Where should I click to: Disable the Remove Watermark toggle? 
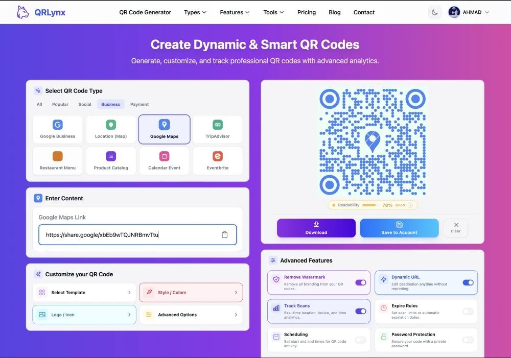tap(361, 282)
